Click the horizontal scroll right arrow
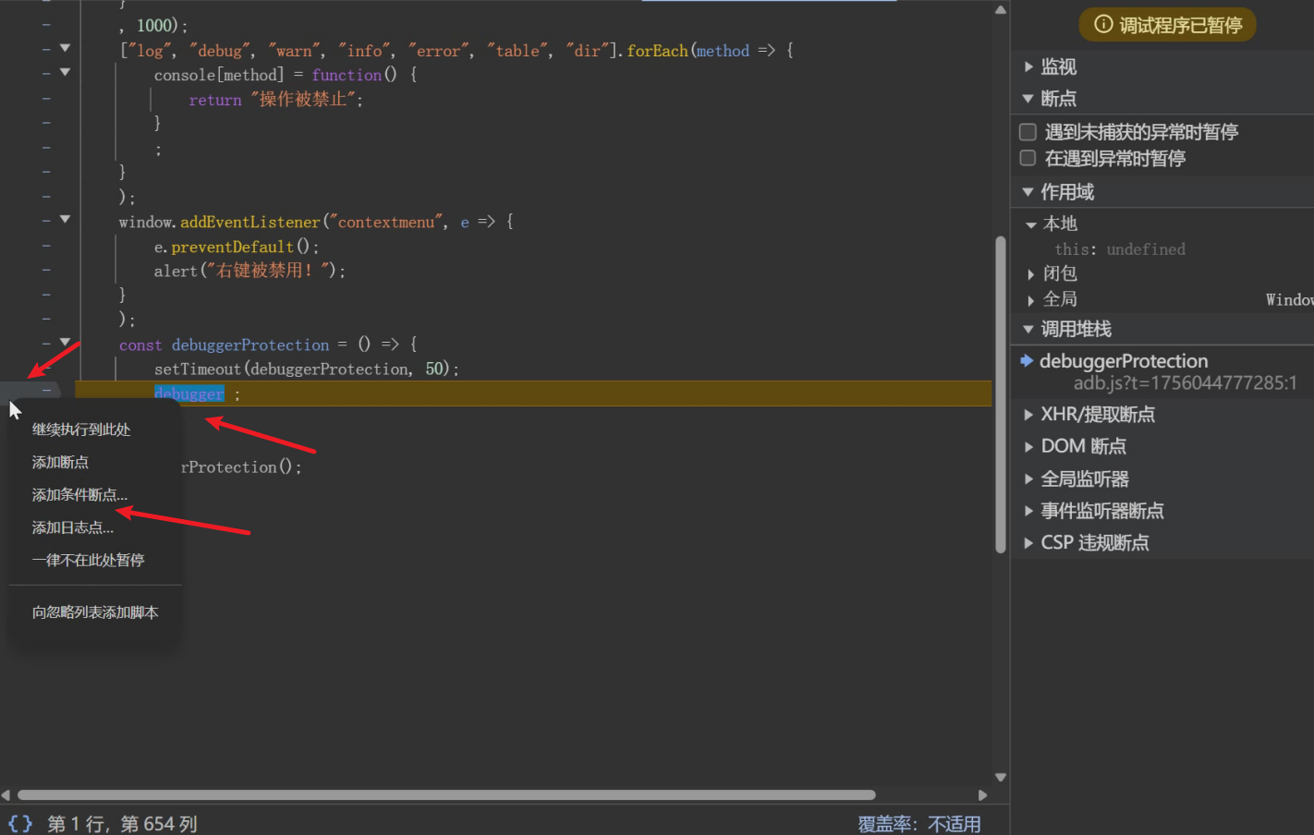The image size is (1314, 835). coord(982,795)
